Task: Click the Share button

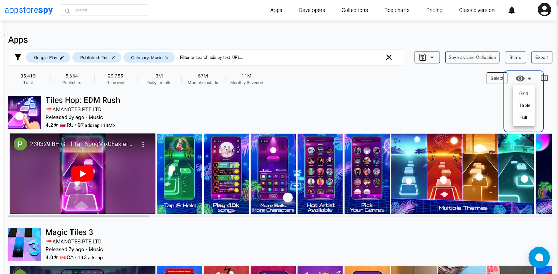Action: tap(515, 57)
